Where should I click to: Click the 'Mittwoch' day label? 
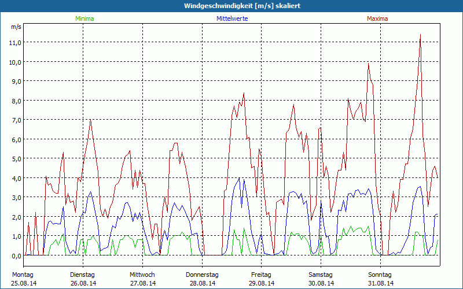(142, 275)
